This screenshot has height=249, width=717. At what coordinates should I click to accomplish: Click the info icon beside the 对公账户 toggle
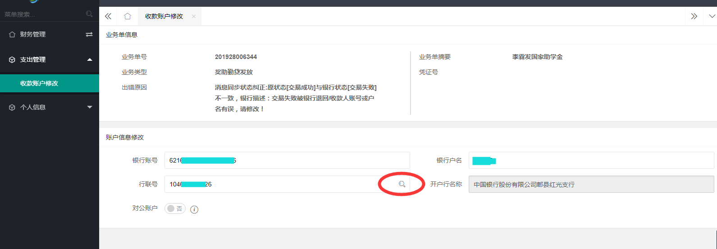(194, 209)
